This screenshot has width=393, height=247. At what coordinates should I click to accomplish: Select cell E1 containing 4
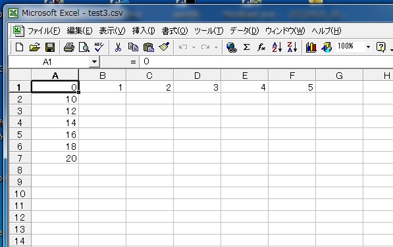(245, 87)
